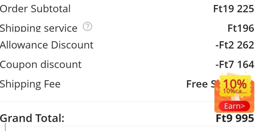Click the help icon beside Shipping service
Viewport: 255px width, 131px height.
[x=87, y=27]
